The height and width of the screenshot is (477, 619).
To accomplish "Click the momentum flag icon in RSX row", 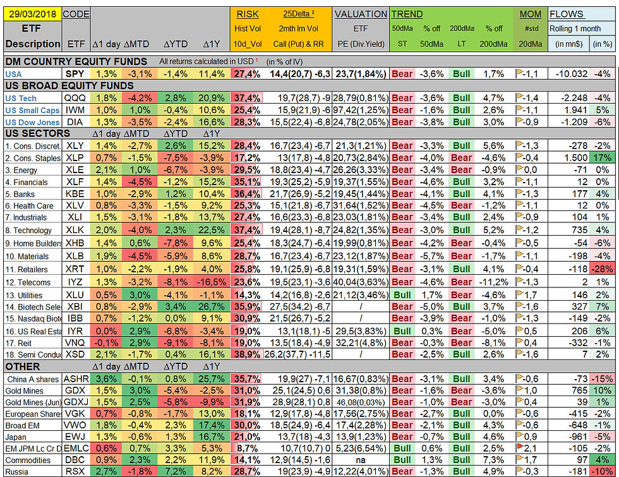I will [x=520, y=470].
